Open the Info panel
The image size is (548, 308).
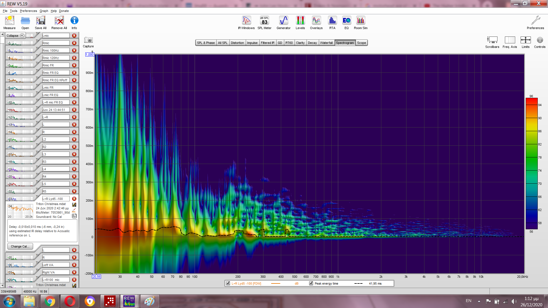click(x=74, y=23)
